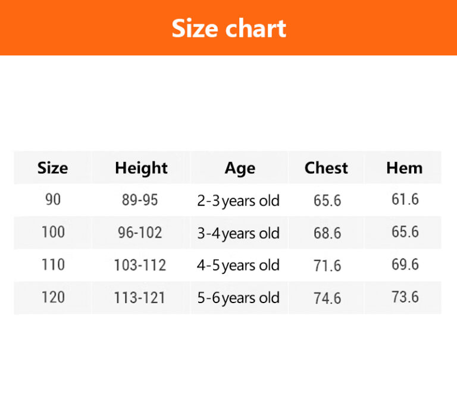Click the size 110 cell
Viewport: 457px width, 418px height.
point(52,264)
